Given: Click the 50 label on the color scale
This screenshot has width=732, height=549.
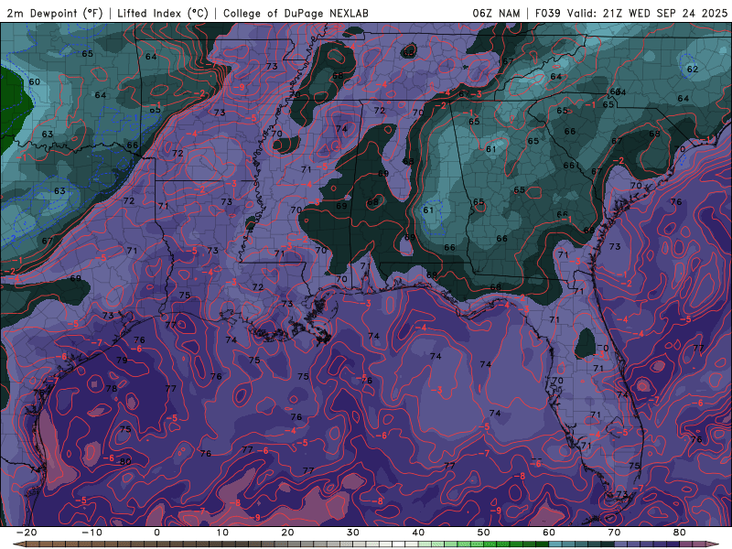Looking at the screenshot, I should point(484,533).
